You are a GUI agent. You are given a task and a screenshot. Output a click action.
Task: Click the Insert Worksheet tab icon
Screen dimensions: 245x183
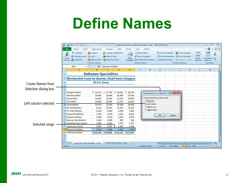133,143
